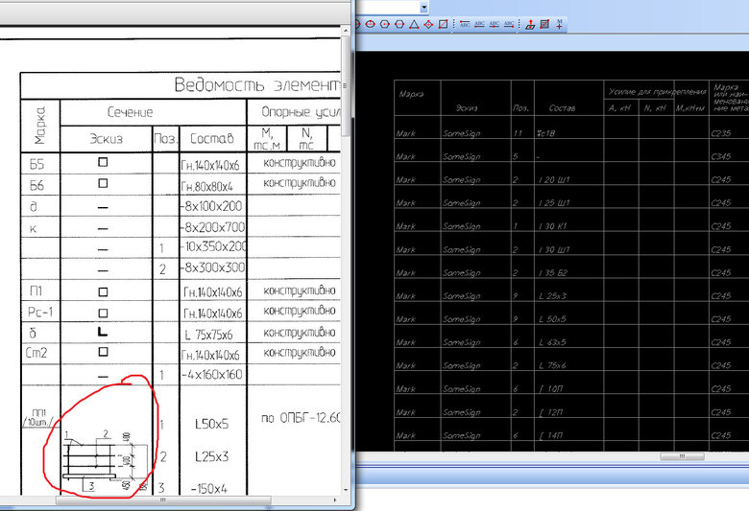
Task: Select the rectangle with diagonal tool
Action: 444,24
